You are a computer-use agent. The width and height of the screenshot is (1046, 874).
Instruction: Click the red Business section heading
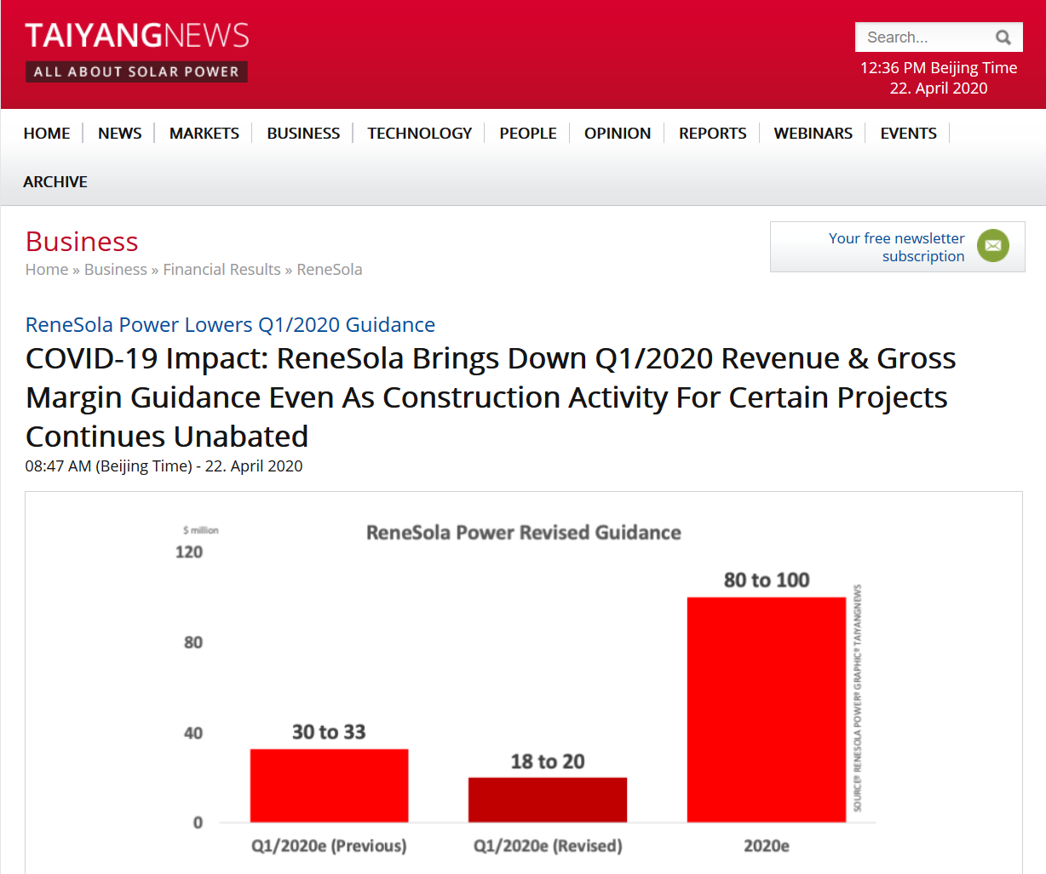[82, 242]
